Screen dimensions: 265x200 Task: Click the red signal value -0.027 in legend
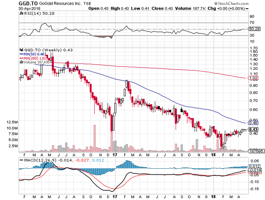coord(82,160)
